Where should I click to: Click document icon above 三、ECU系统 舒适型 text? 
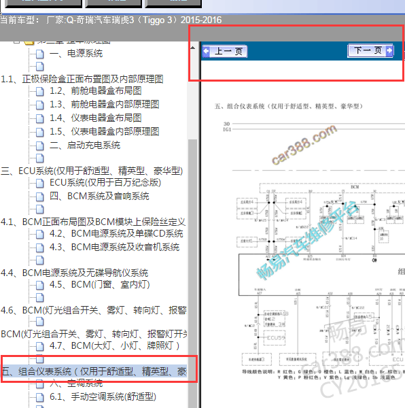pos(40,158)
